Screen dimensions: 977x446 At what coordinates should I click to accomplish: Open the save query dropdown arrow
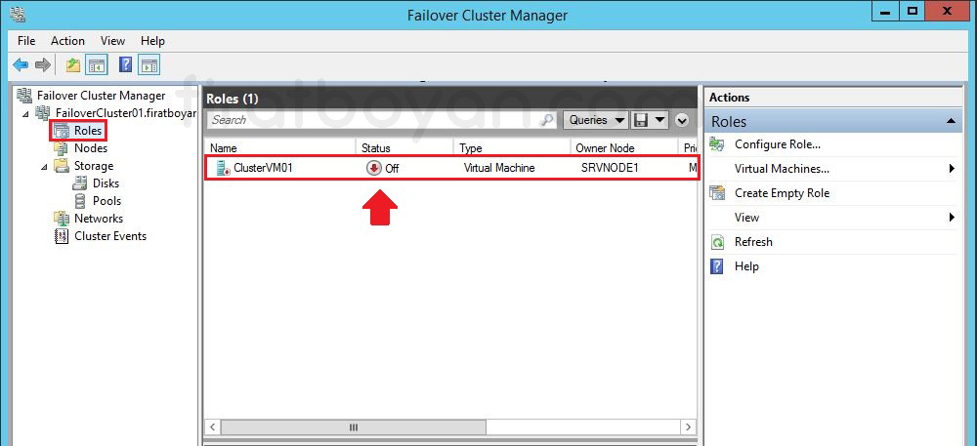(x=659, y=119)
